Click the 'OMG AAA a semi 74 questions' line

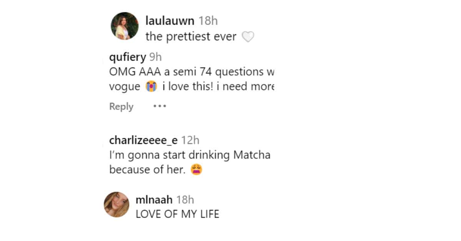(191, 72)
